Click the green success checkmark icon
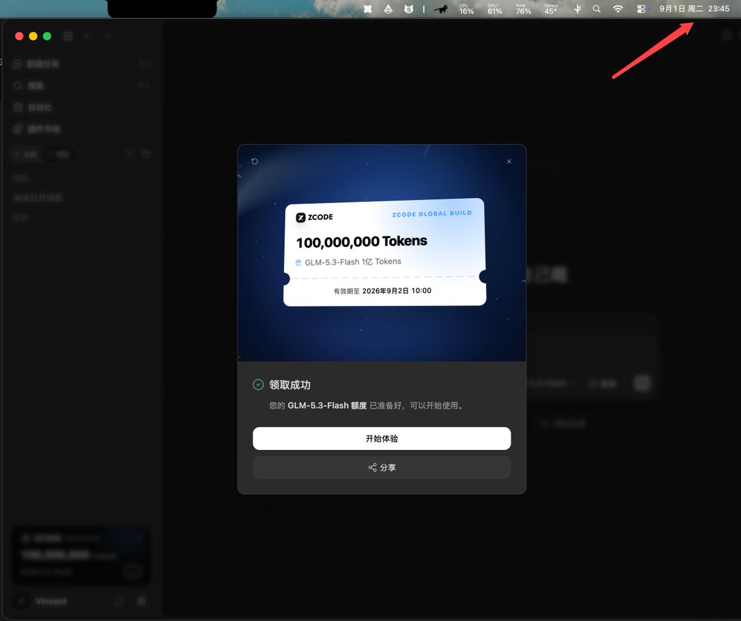The width and height of the screenshot is (741, 621). tap(258, 385)
